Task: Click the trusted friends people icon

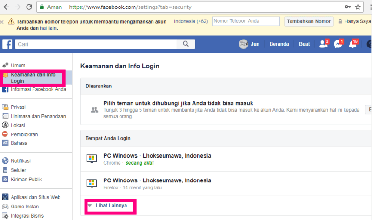Action: click(94, 110)
